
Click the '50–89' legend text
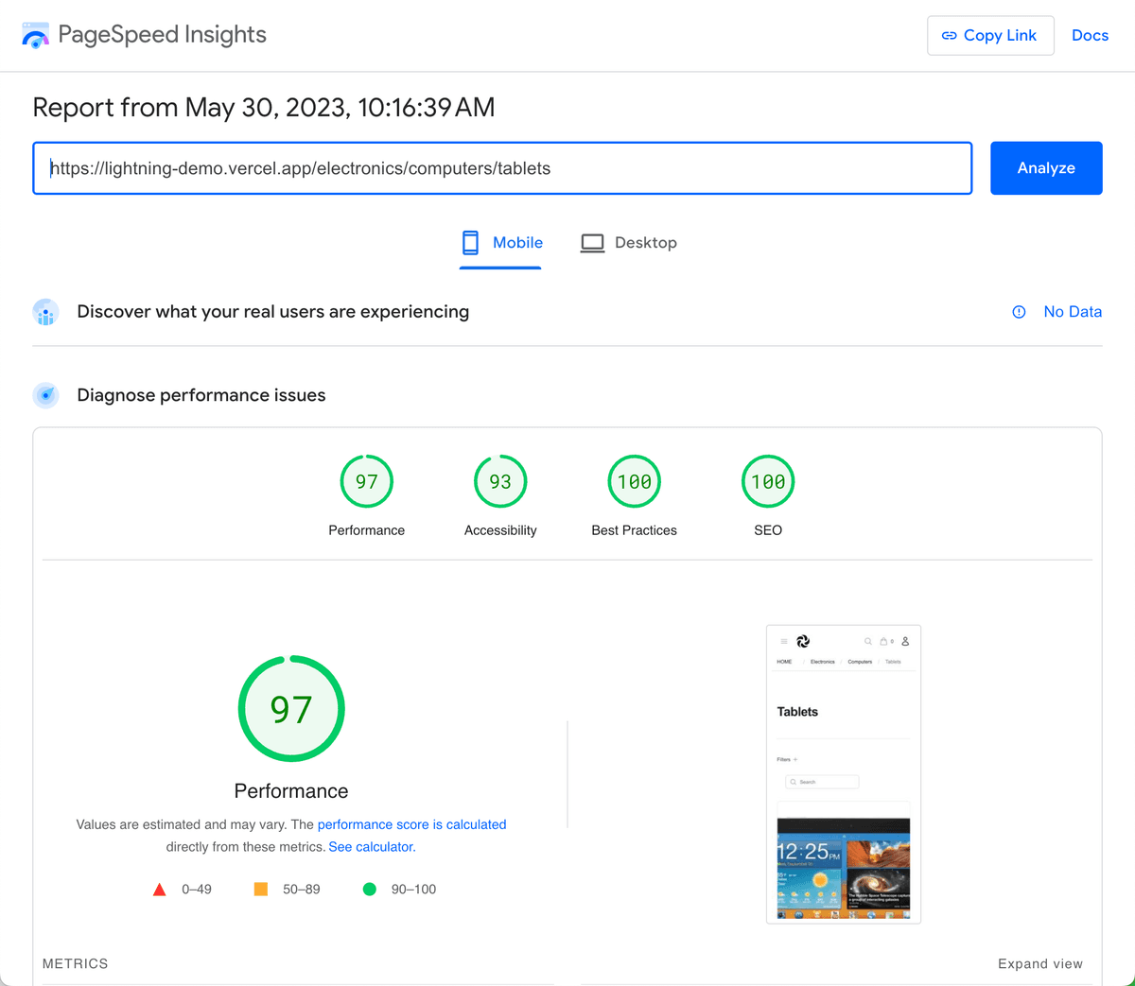(x=302, y=890)
